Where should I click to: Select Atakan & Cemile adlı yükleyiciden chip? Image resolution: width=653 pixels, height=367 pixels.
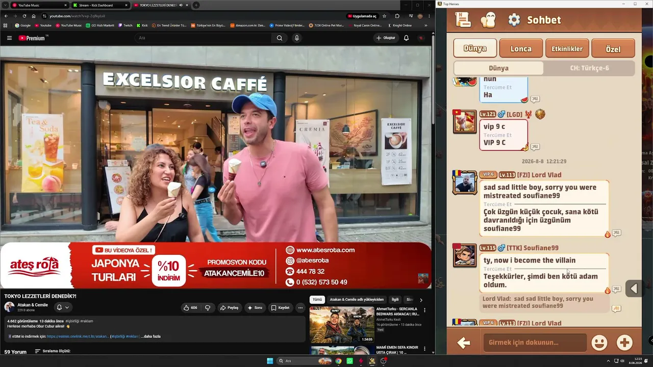[x=357, y=300]
